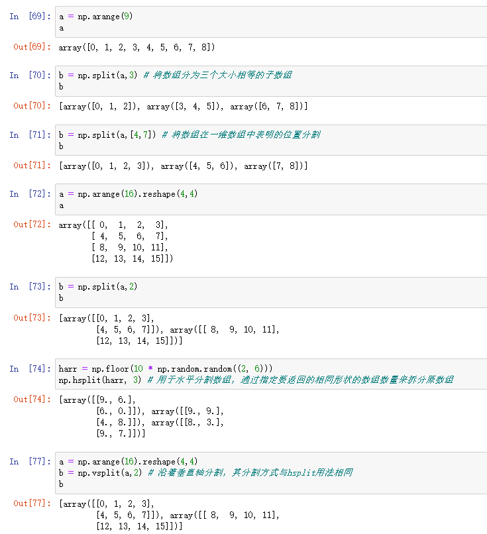Click output row [ 8, 9, 10, 11], in Out[72]

(x=130, y=248)
